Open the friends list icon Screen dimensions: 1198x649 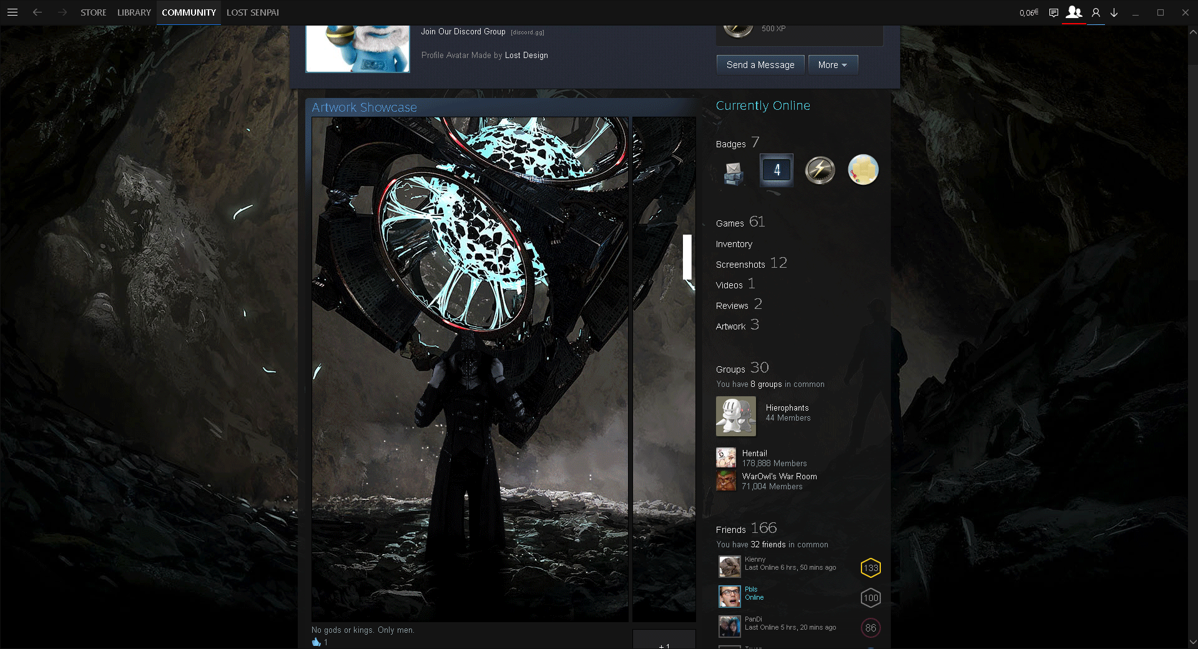pyautogui.click(x=1074, y=12)
